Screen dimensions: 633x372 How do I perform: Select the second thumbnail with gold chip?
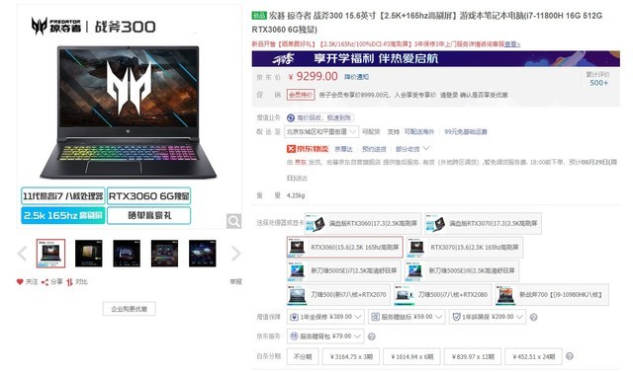pyautogui.click(x=89, y=254)
